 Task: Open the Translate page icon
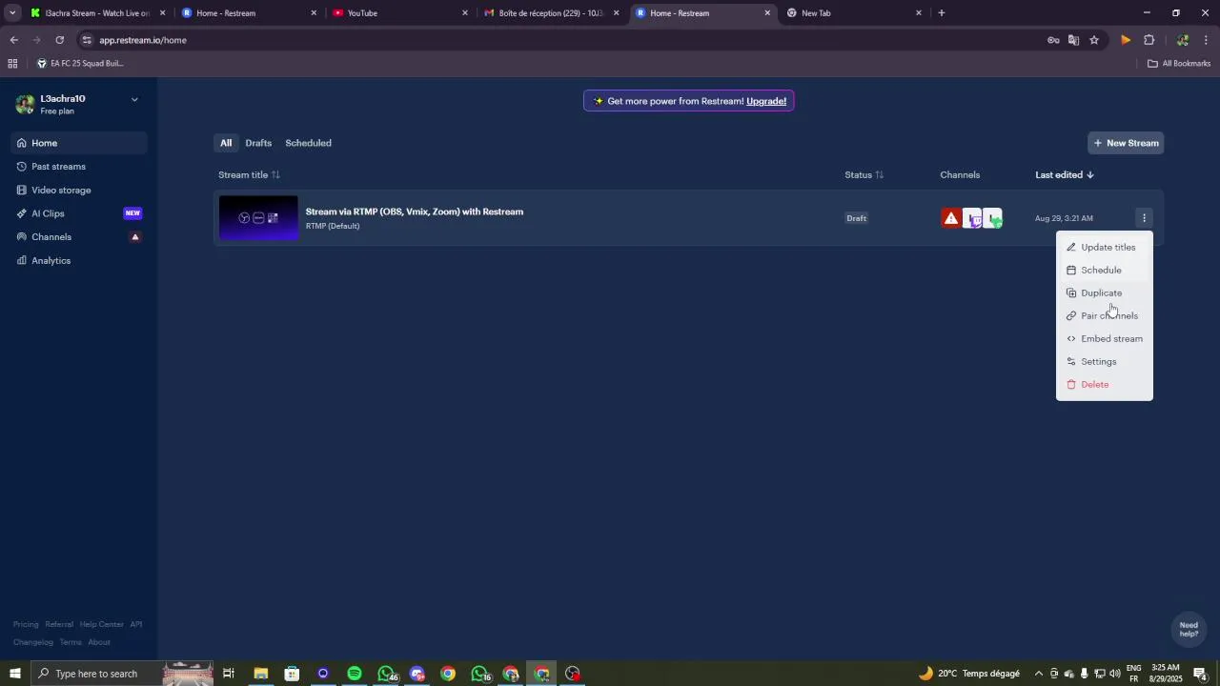pyautogui.click(x=1073, y=40)
